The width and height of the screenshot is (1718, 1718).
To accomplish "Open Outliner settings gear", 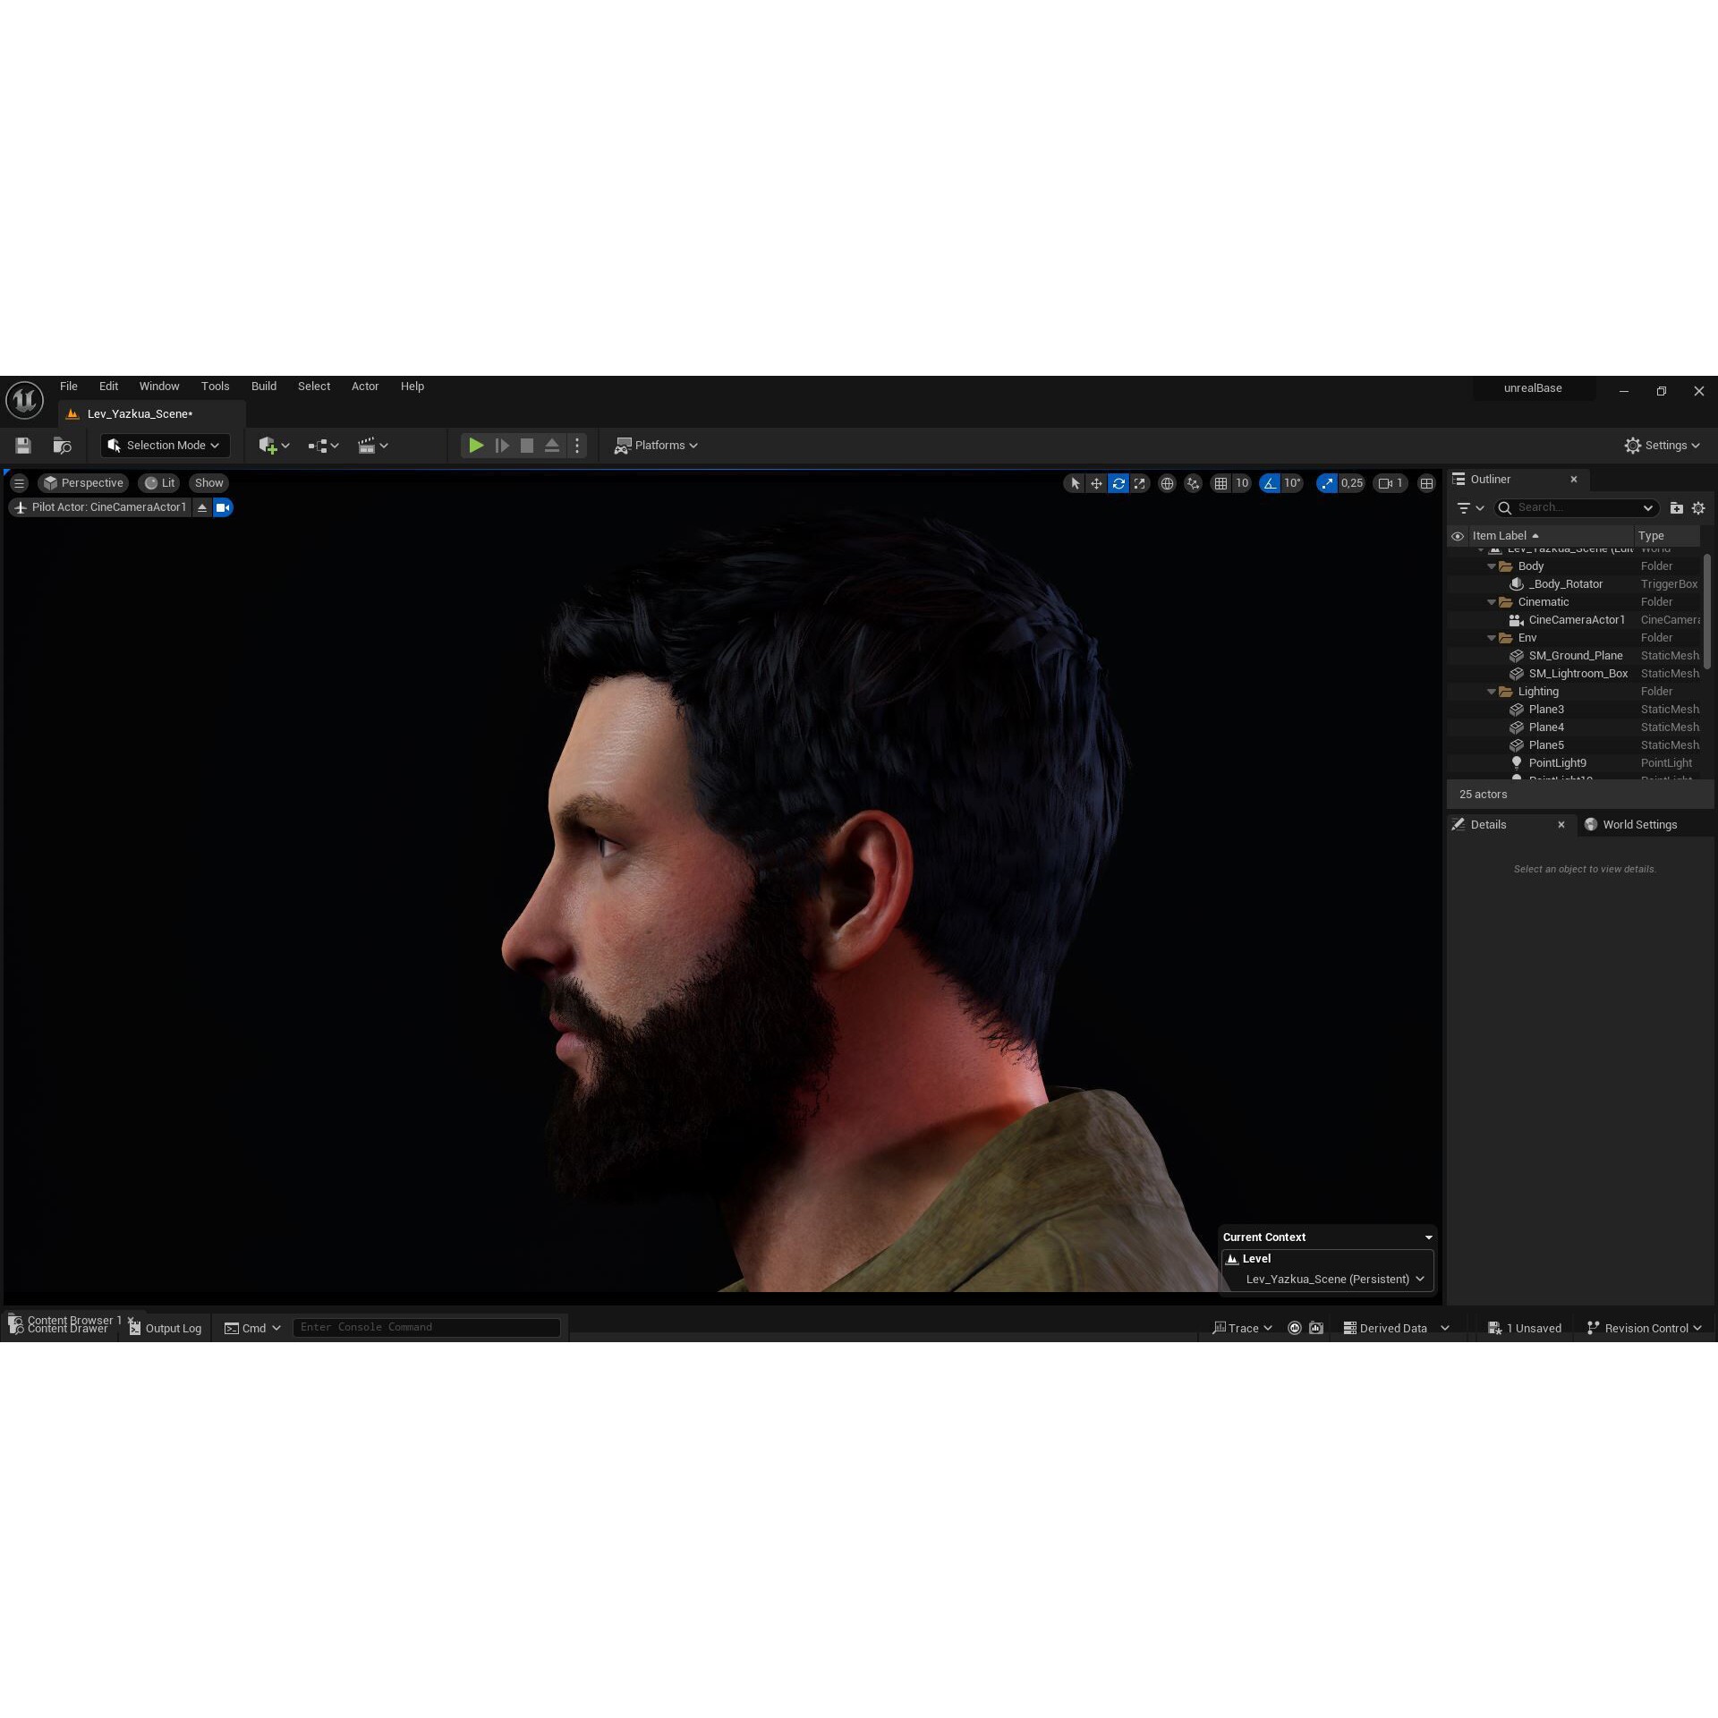I will coord(1698,508).
